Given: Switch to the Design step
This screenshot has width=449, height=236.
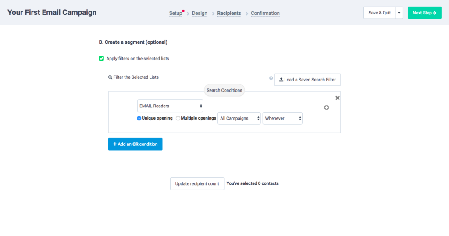Looking at the screenshot, I should coord(200,14).
